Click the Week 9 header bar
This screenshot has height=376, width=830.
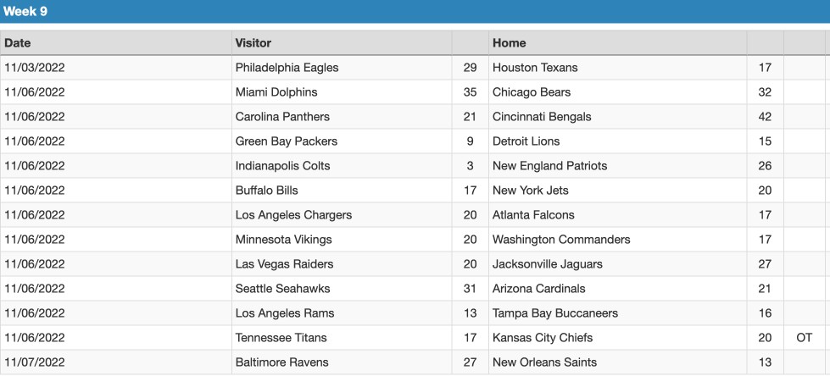(415, 11)
